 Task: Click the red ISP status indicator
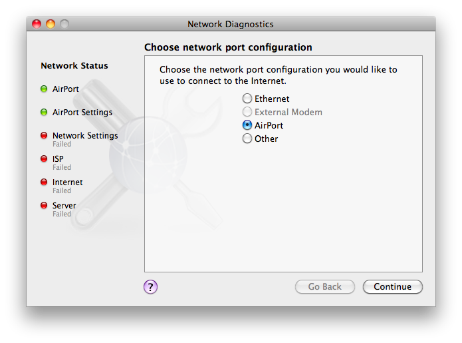point(44,159)
